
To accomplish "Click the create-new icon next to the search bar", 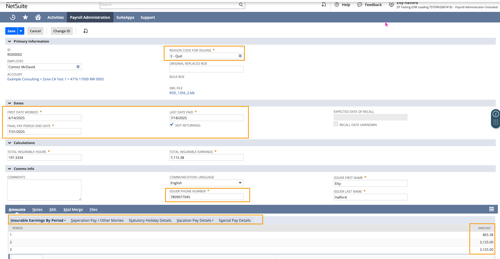I will tap(324, 4).
